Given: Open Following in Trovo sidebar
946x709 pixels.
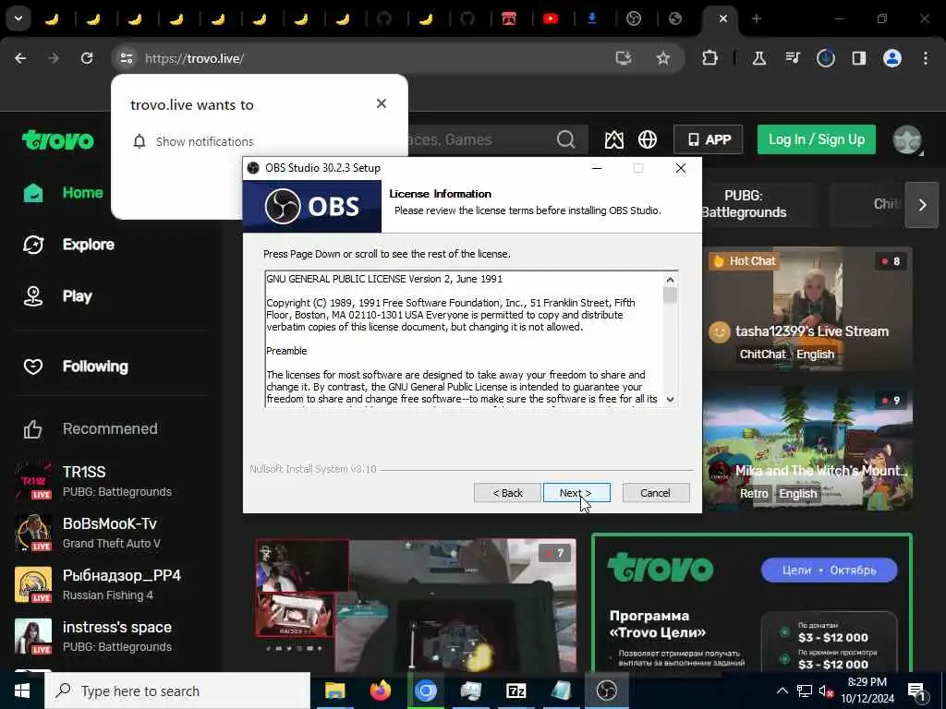Looking at the screenshot, I should tap(76, 367).
